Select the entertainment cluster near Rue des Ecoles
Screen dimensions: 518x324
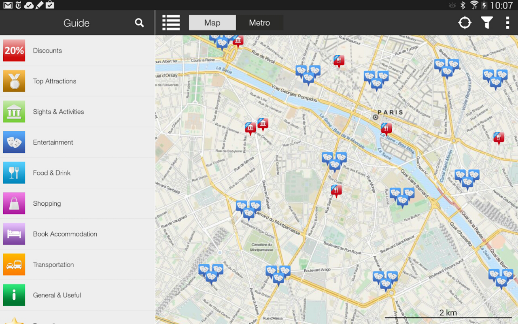(x=334, y=162)
